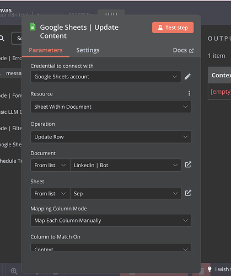
Task: Select the LinkedIn | Bot document dropdown
Action: 126,165
